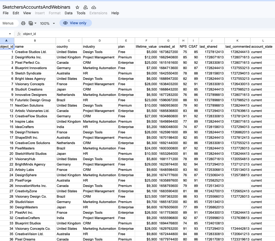Image resolution: width=275 pixels, height=241 pixels.
Task: Open the filter views dropdown arrow
Action: (35, 23)
